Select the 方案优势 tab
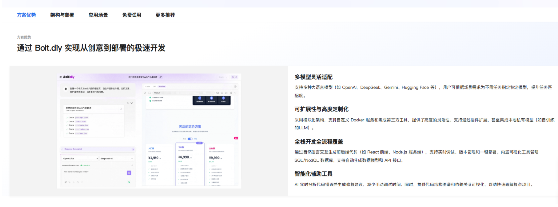Viewport: 558px width, 207px height. (x=26, y=15)
